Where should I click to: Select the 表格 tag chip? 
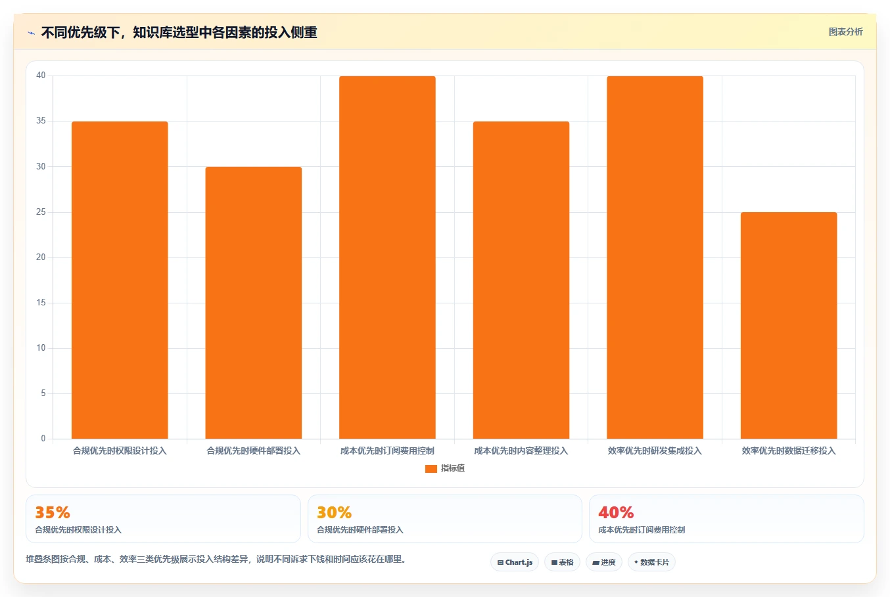pos(562,562)
